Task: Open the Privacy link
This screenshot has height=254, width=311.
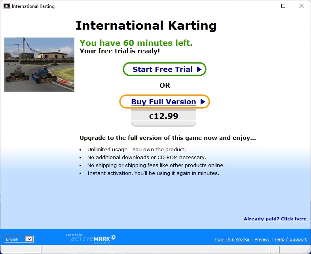Action: tap(262, 239)
